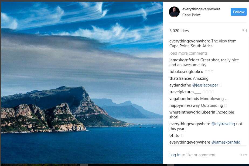Image resolution: width=249 pixels, height=166 pixels.
Task: Expand load more comments
Action: point(188,53)
